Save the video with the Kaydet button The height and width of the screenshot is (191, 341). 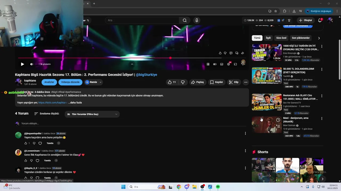point(216,82)
